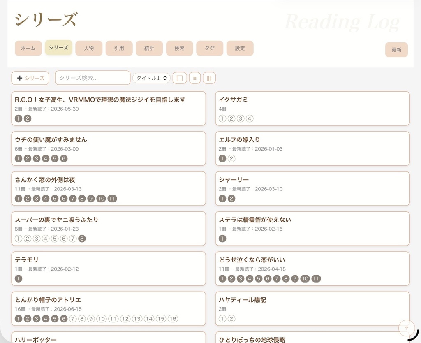Toggle volume 3 of イクサガミ
The width and height of the screenshot is (421, 343).
241,118
